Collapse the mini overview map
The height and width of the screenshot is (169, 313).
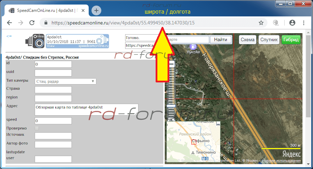[218, 124]
